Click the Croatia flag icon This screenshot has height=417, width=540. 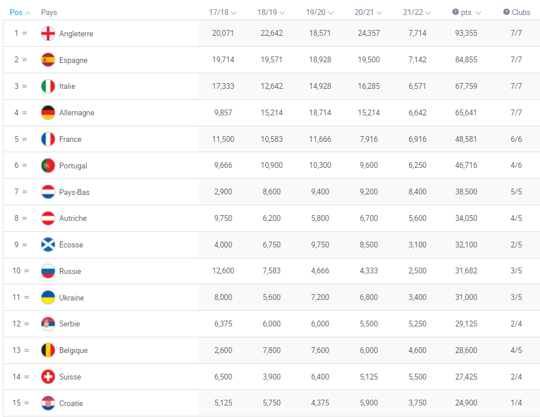(48, 403)
